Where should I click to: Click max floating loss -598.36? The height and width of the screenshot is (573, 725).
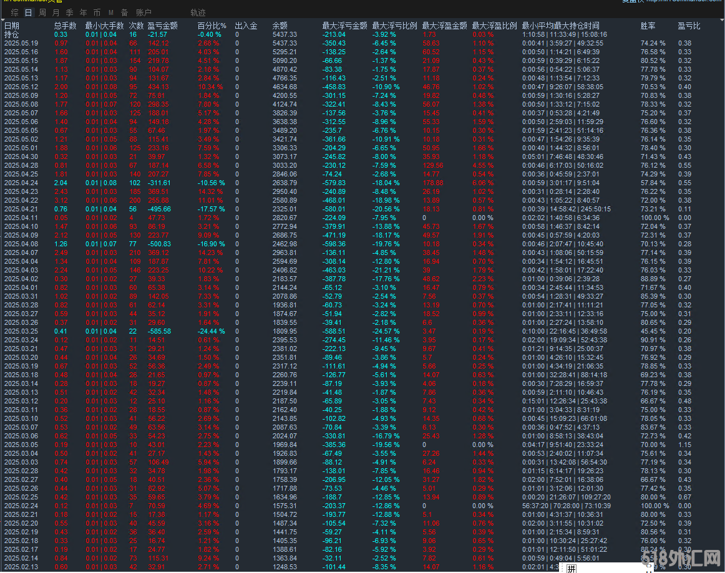[334, 244]
